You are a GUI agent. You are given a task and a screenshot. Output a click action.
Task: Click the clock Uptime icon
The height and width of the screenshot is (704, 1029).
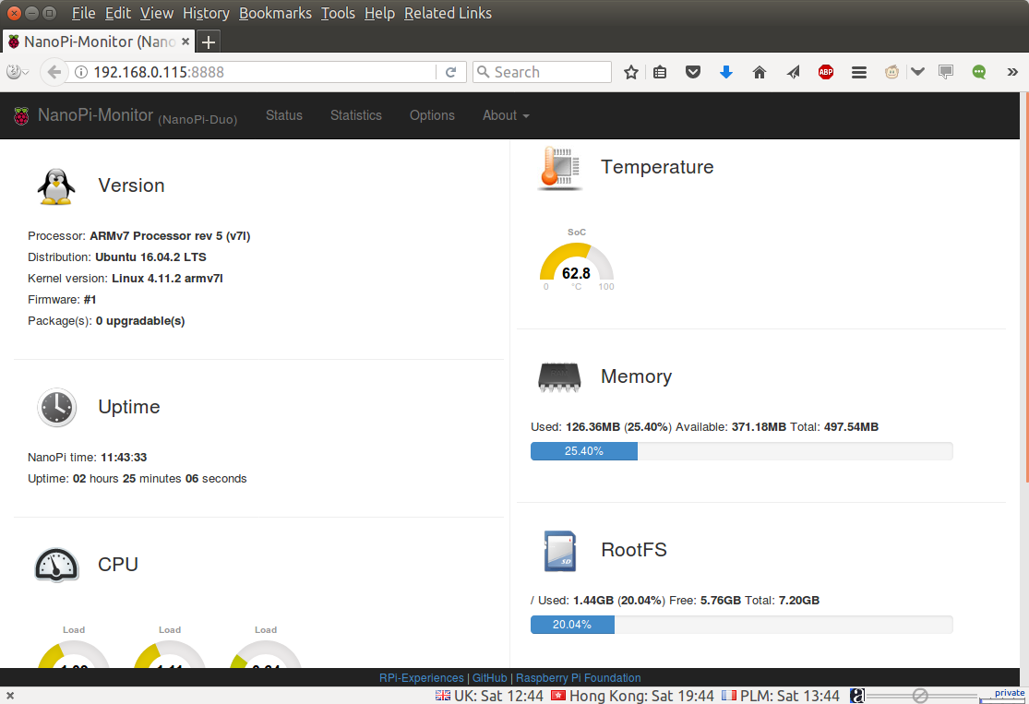57,408
